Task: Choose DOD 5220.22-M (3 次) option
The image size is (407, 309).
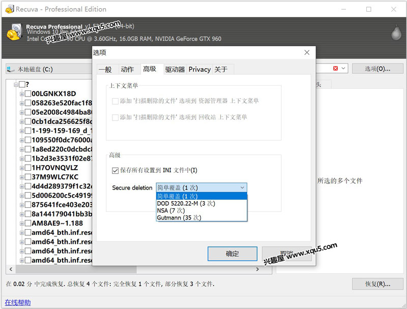Action: (x=201, y=203)
